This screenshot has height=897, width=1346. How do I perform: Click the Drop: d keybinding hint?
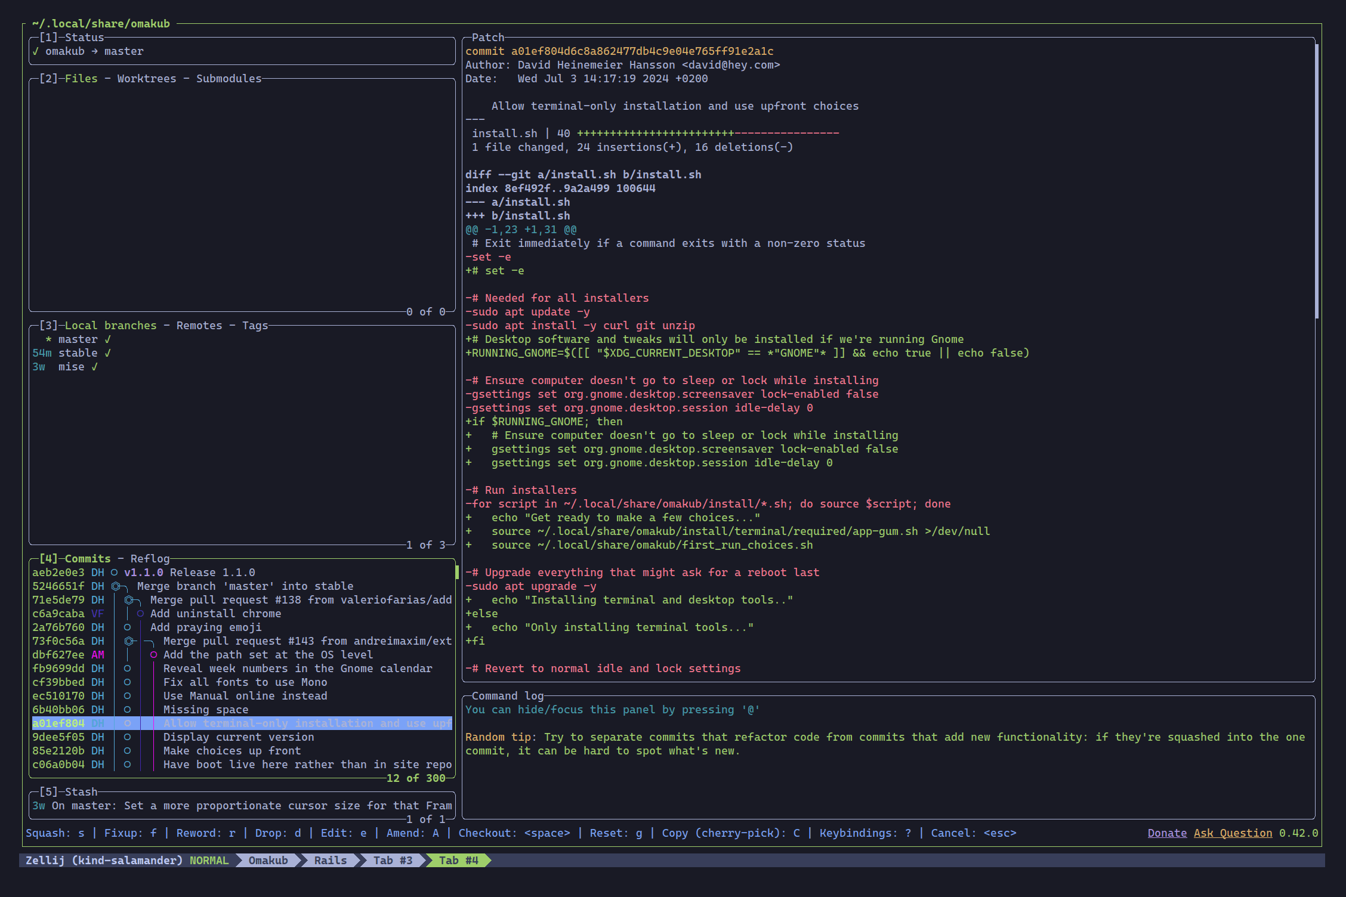pos(278,833)
